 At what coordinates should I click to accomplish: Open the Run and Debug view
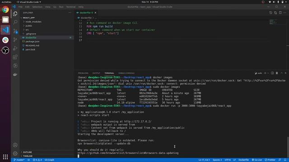[15, 48]
